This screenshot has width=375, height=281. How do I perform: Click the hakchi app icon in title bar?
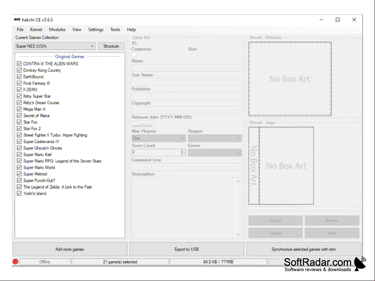pyautogui.click(x=17, y=20)
